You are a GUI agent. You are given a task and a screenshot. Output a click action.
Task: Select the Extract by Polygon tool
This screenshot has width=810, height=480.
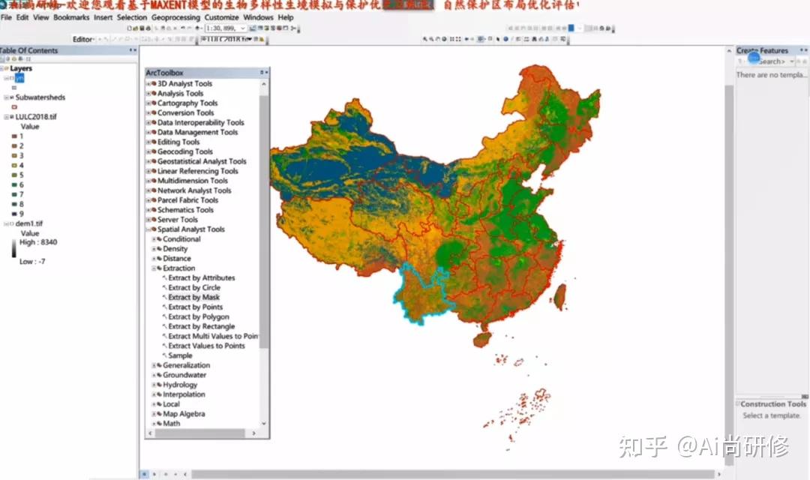pyautogui.click(x=198, y=316)
